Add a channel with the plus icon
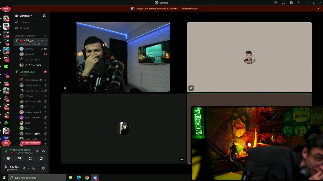This screenshot has height=181, width=323. click(45, 36)
